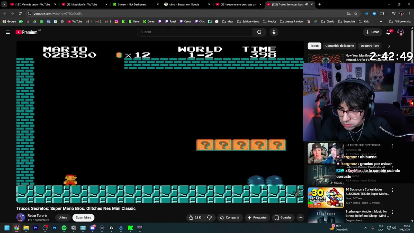The height and width of the screenshot is (233, 414).
Task: Open Spotify from the taskbar
Action: [64, 228]
